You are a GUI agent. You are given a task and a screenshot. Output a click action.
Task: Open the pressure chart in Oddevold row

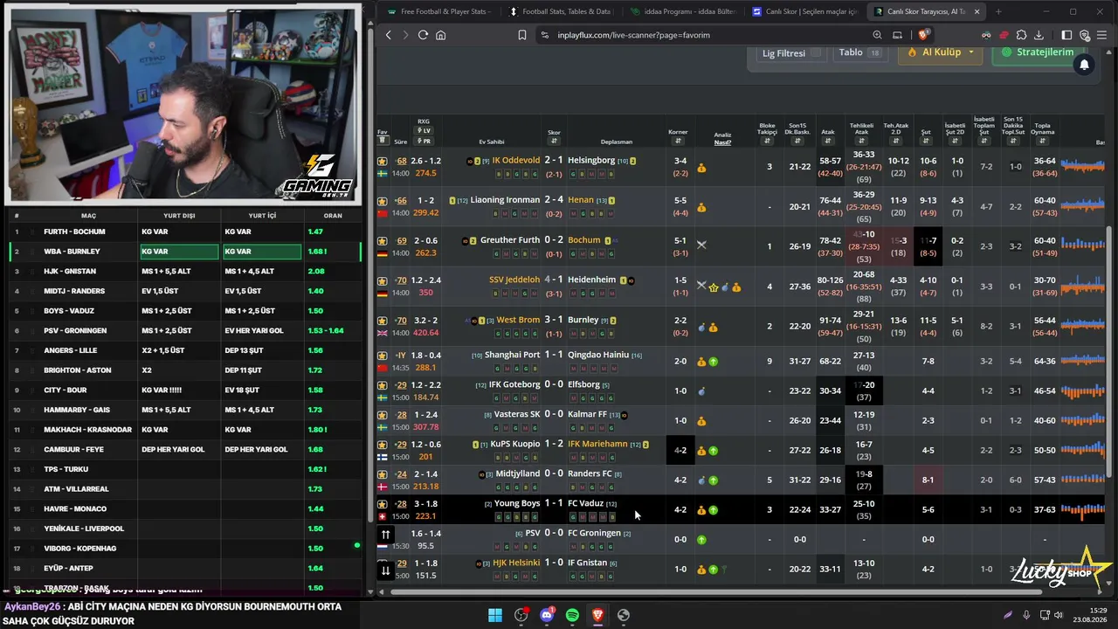click(x=1082, y=165)
